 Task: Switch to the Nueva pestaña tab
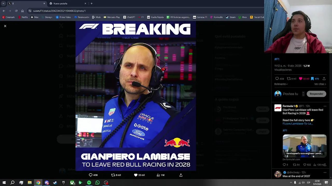[67, 4]
